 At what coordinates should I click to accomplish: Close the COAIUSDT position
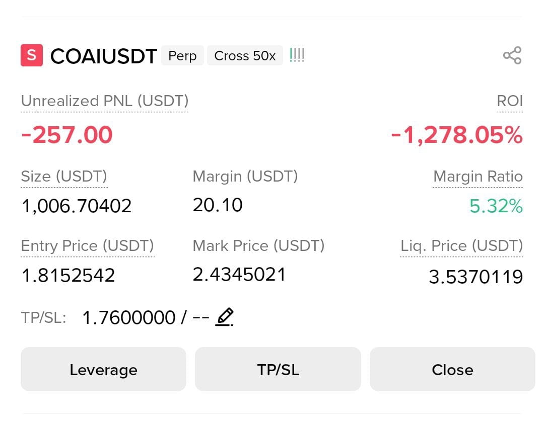tap(452, 369)
